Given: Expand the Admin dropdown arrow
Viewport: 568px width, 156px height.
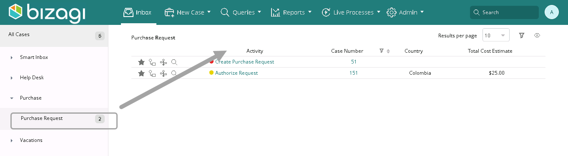Looking at the screenshot, I should coord(422,12).
